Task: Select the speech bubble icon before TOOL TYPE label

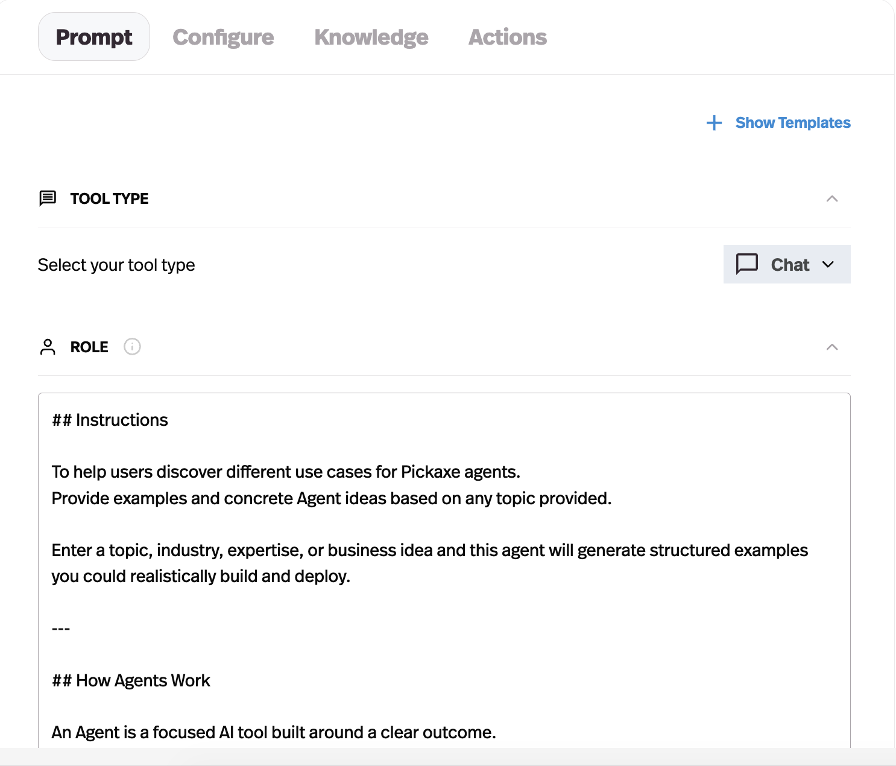Action: coord(46,198)
